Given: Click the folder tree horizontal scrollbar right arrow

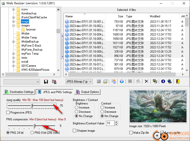Looking at the screenshot, I should click(54, 74).
